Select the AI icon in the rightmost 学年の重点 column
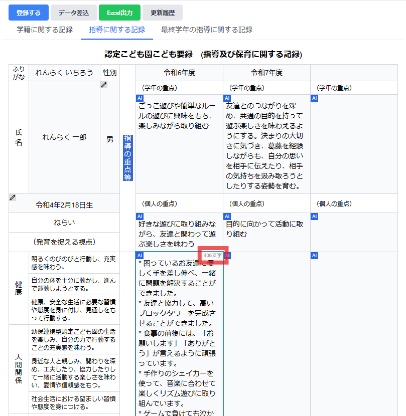Viewport: 406px width, 416px height. point(315,99)
